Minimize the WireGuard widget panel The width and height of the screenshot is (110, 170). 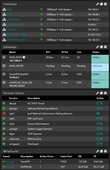pos(101,151)
